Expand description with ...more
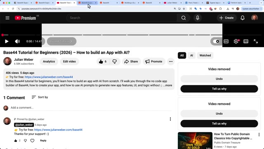Viewport: 264px width, 149px height. (167, 85)
